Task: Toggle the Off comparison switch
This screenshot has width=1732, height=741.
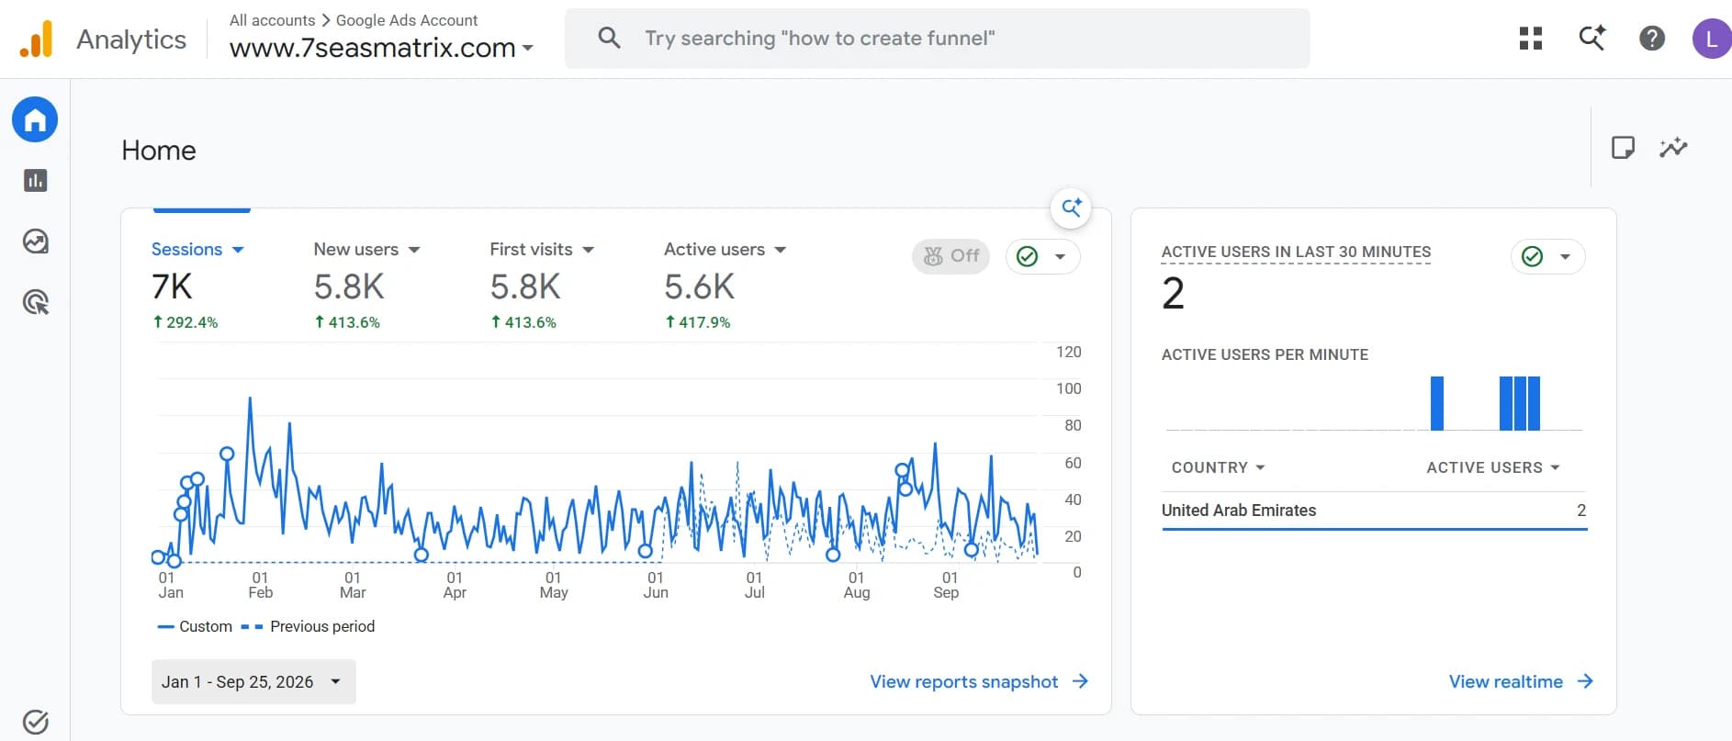Action: 950,256
